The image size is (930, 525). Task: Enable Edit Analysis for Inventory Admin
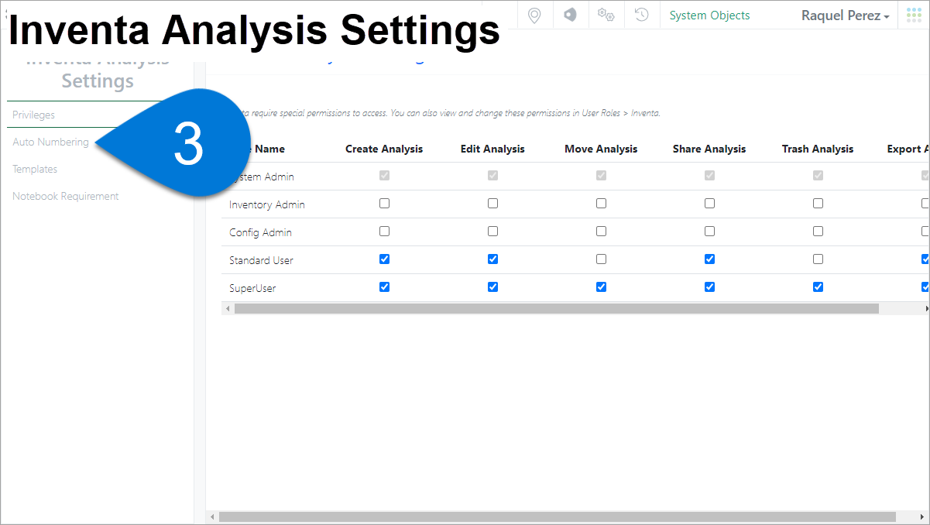[492, 204]
